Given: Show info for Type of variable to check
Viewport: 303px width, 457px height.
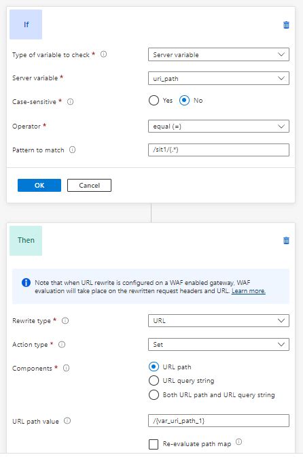Looking at the screenshot, I should click(104, 54).
